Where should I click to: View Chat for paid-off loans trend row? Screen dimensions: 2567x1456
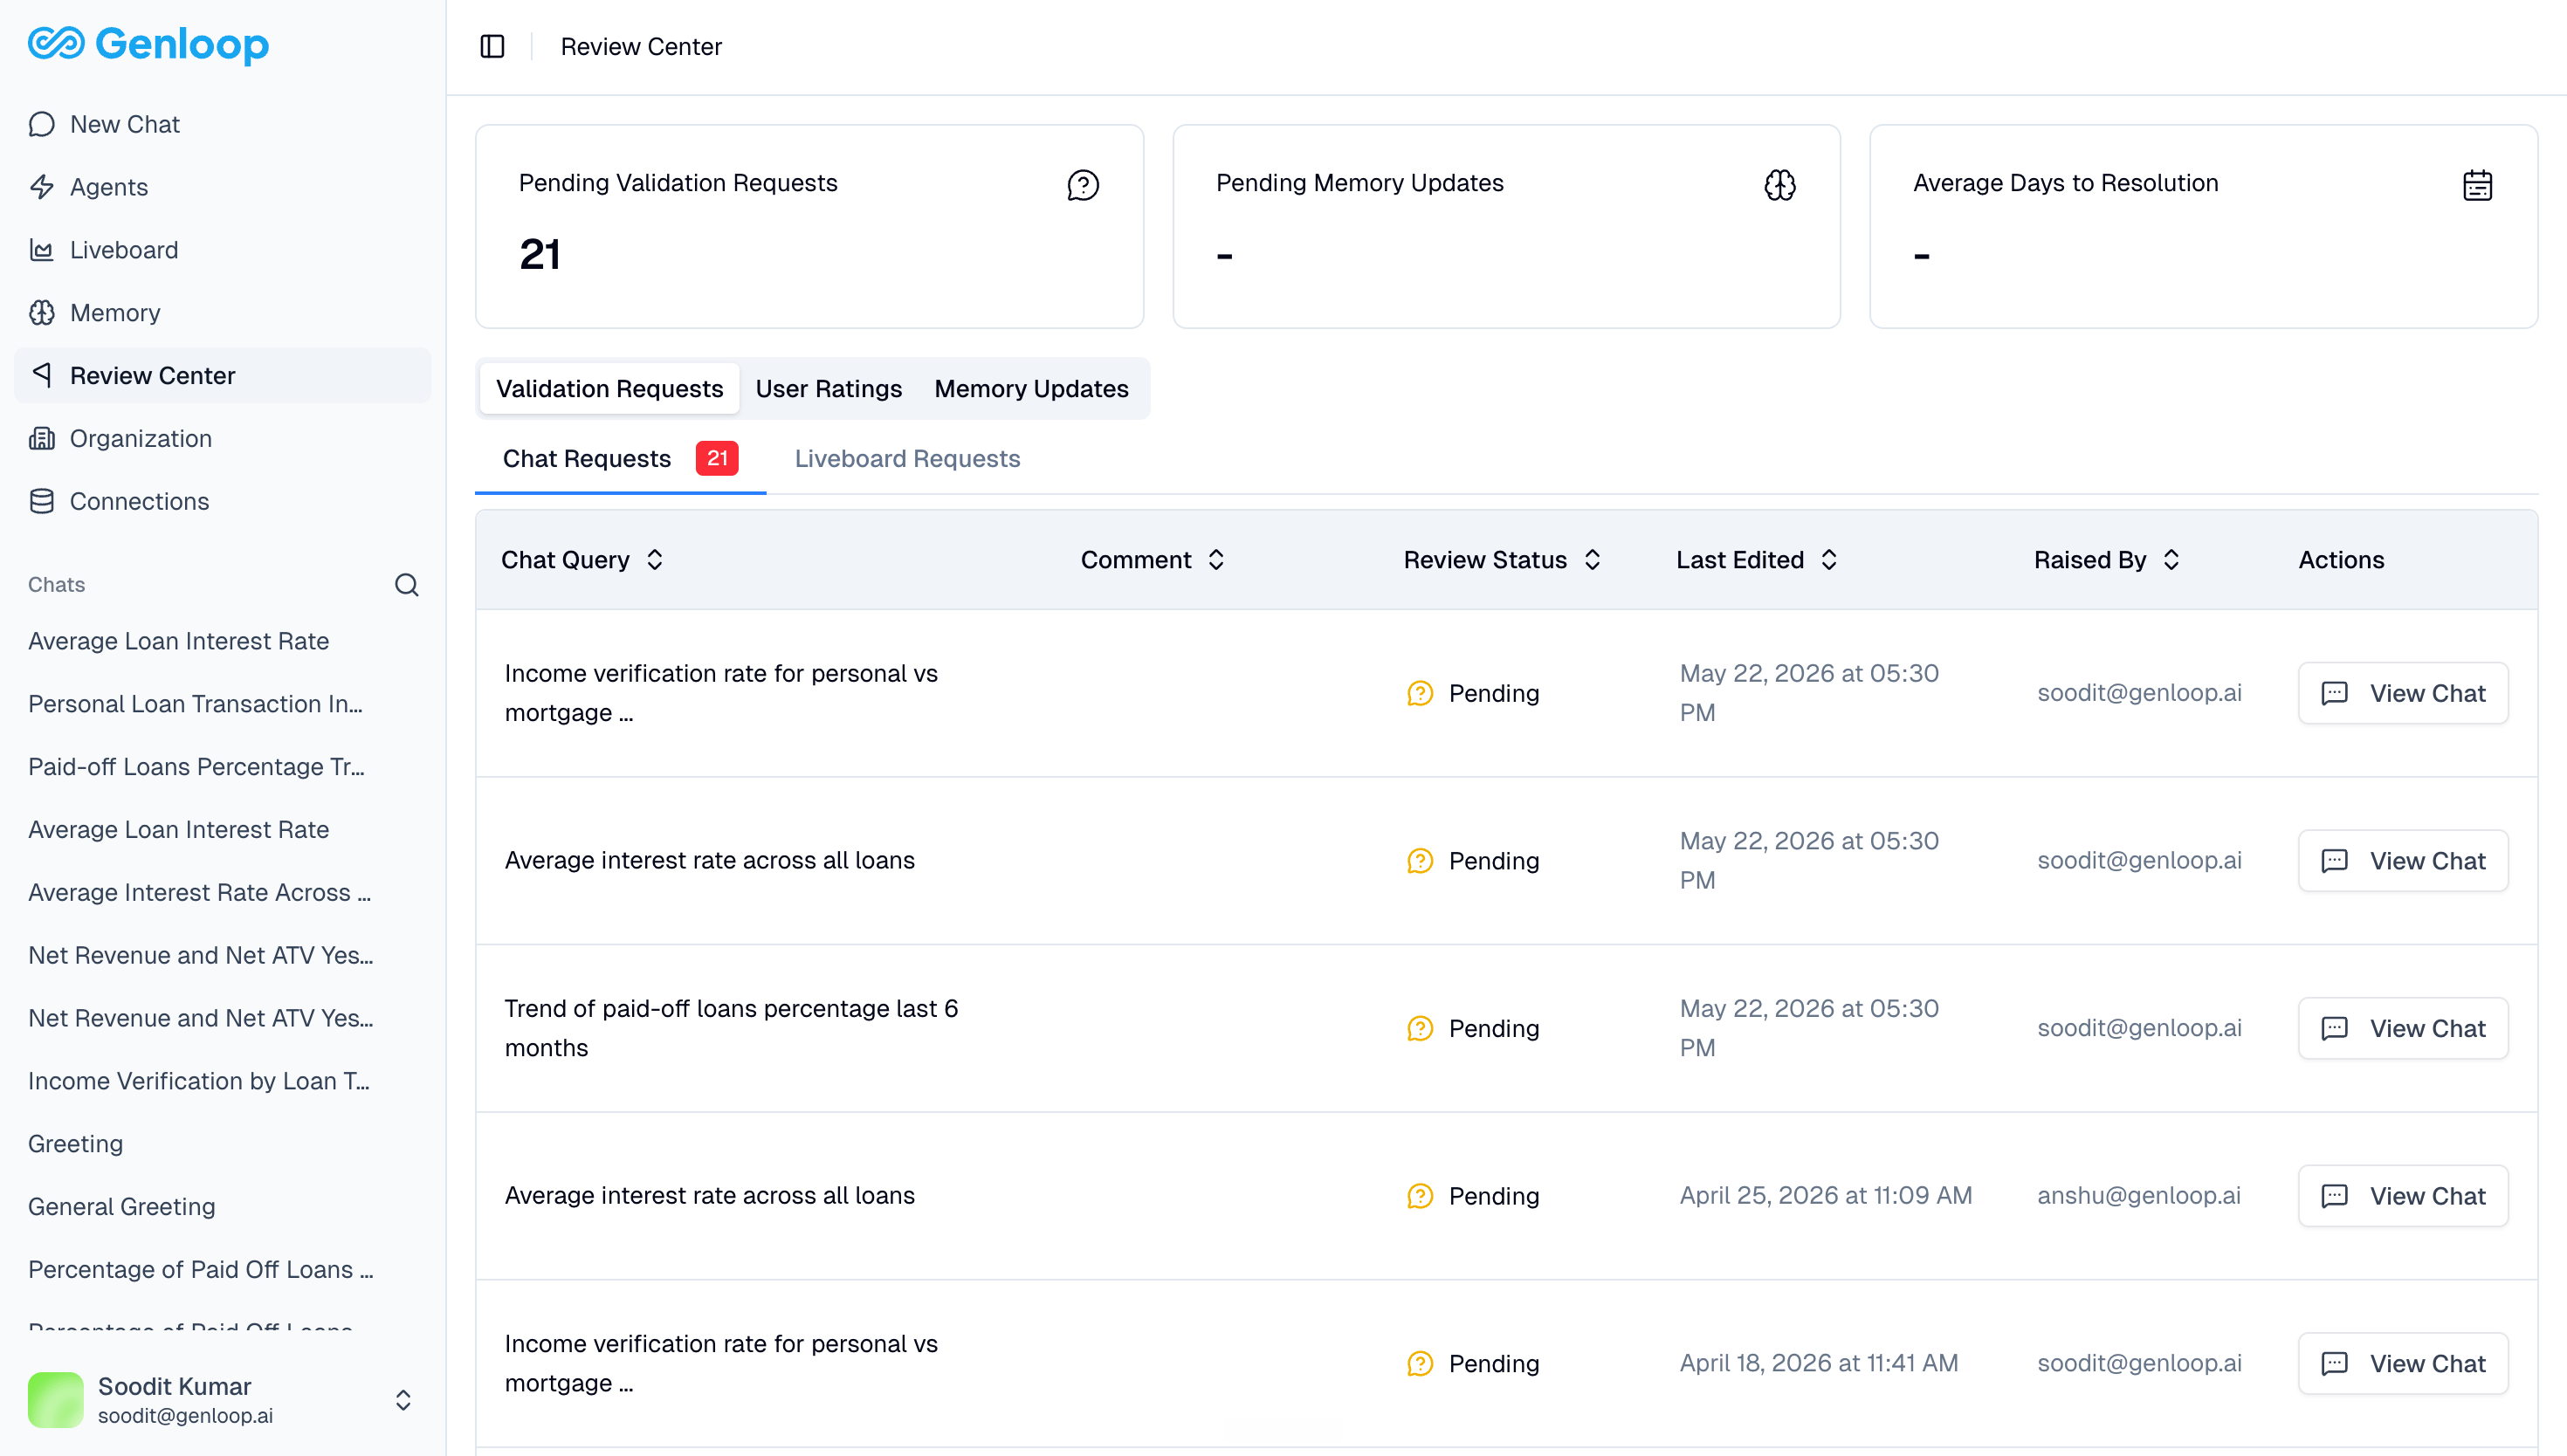[x=2403, y=1028]
